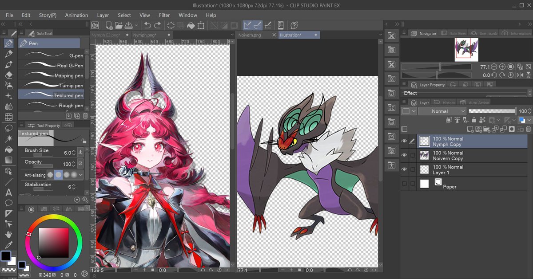Switch to the Nymph.png tab
This screenshot has height=279, width=533.
pos(145,35)
